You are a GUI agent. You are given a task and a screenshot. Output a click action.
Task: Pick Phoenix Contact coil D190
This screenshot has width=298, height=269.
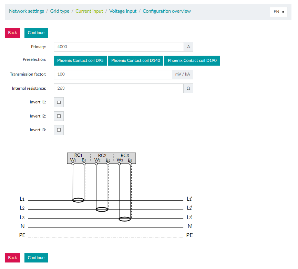coord(192,60)
